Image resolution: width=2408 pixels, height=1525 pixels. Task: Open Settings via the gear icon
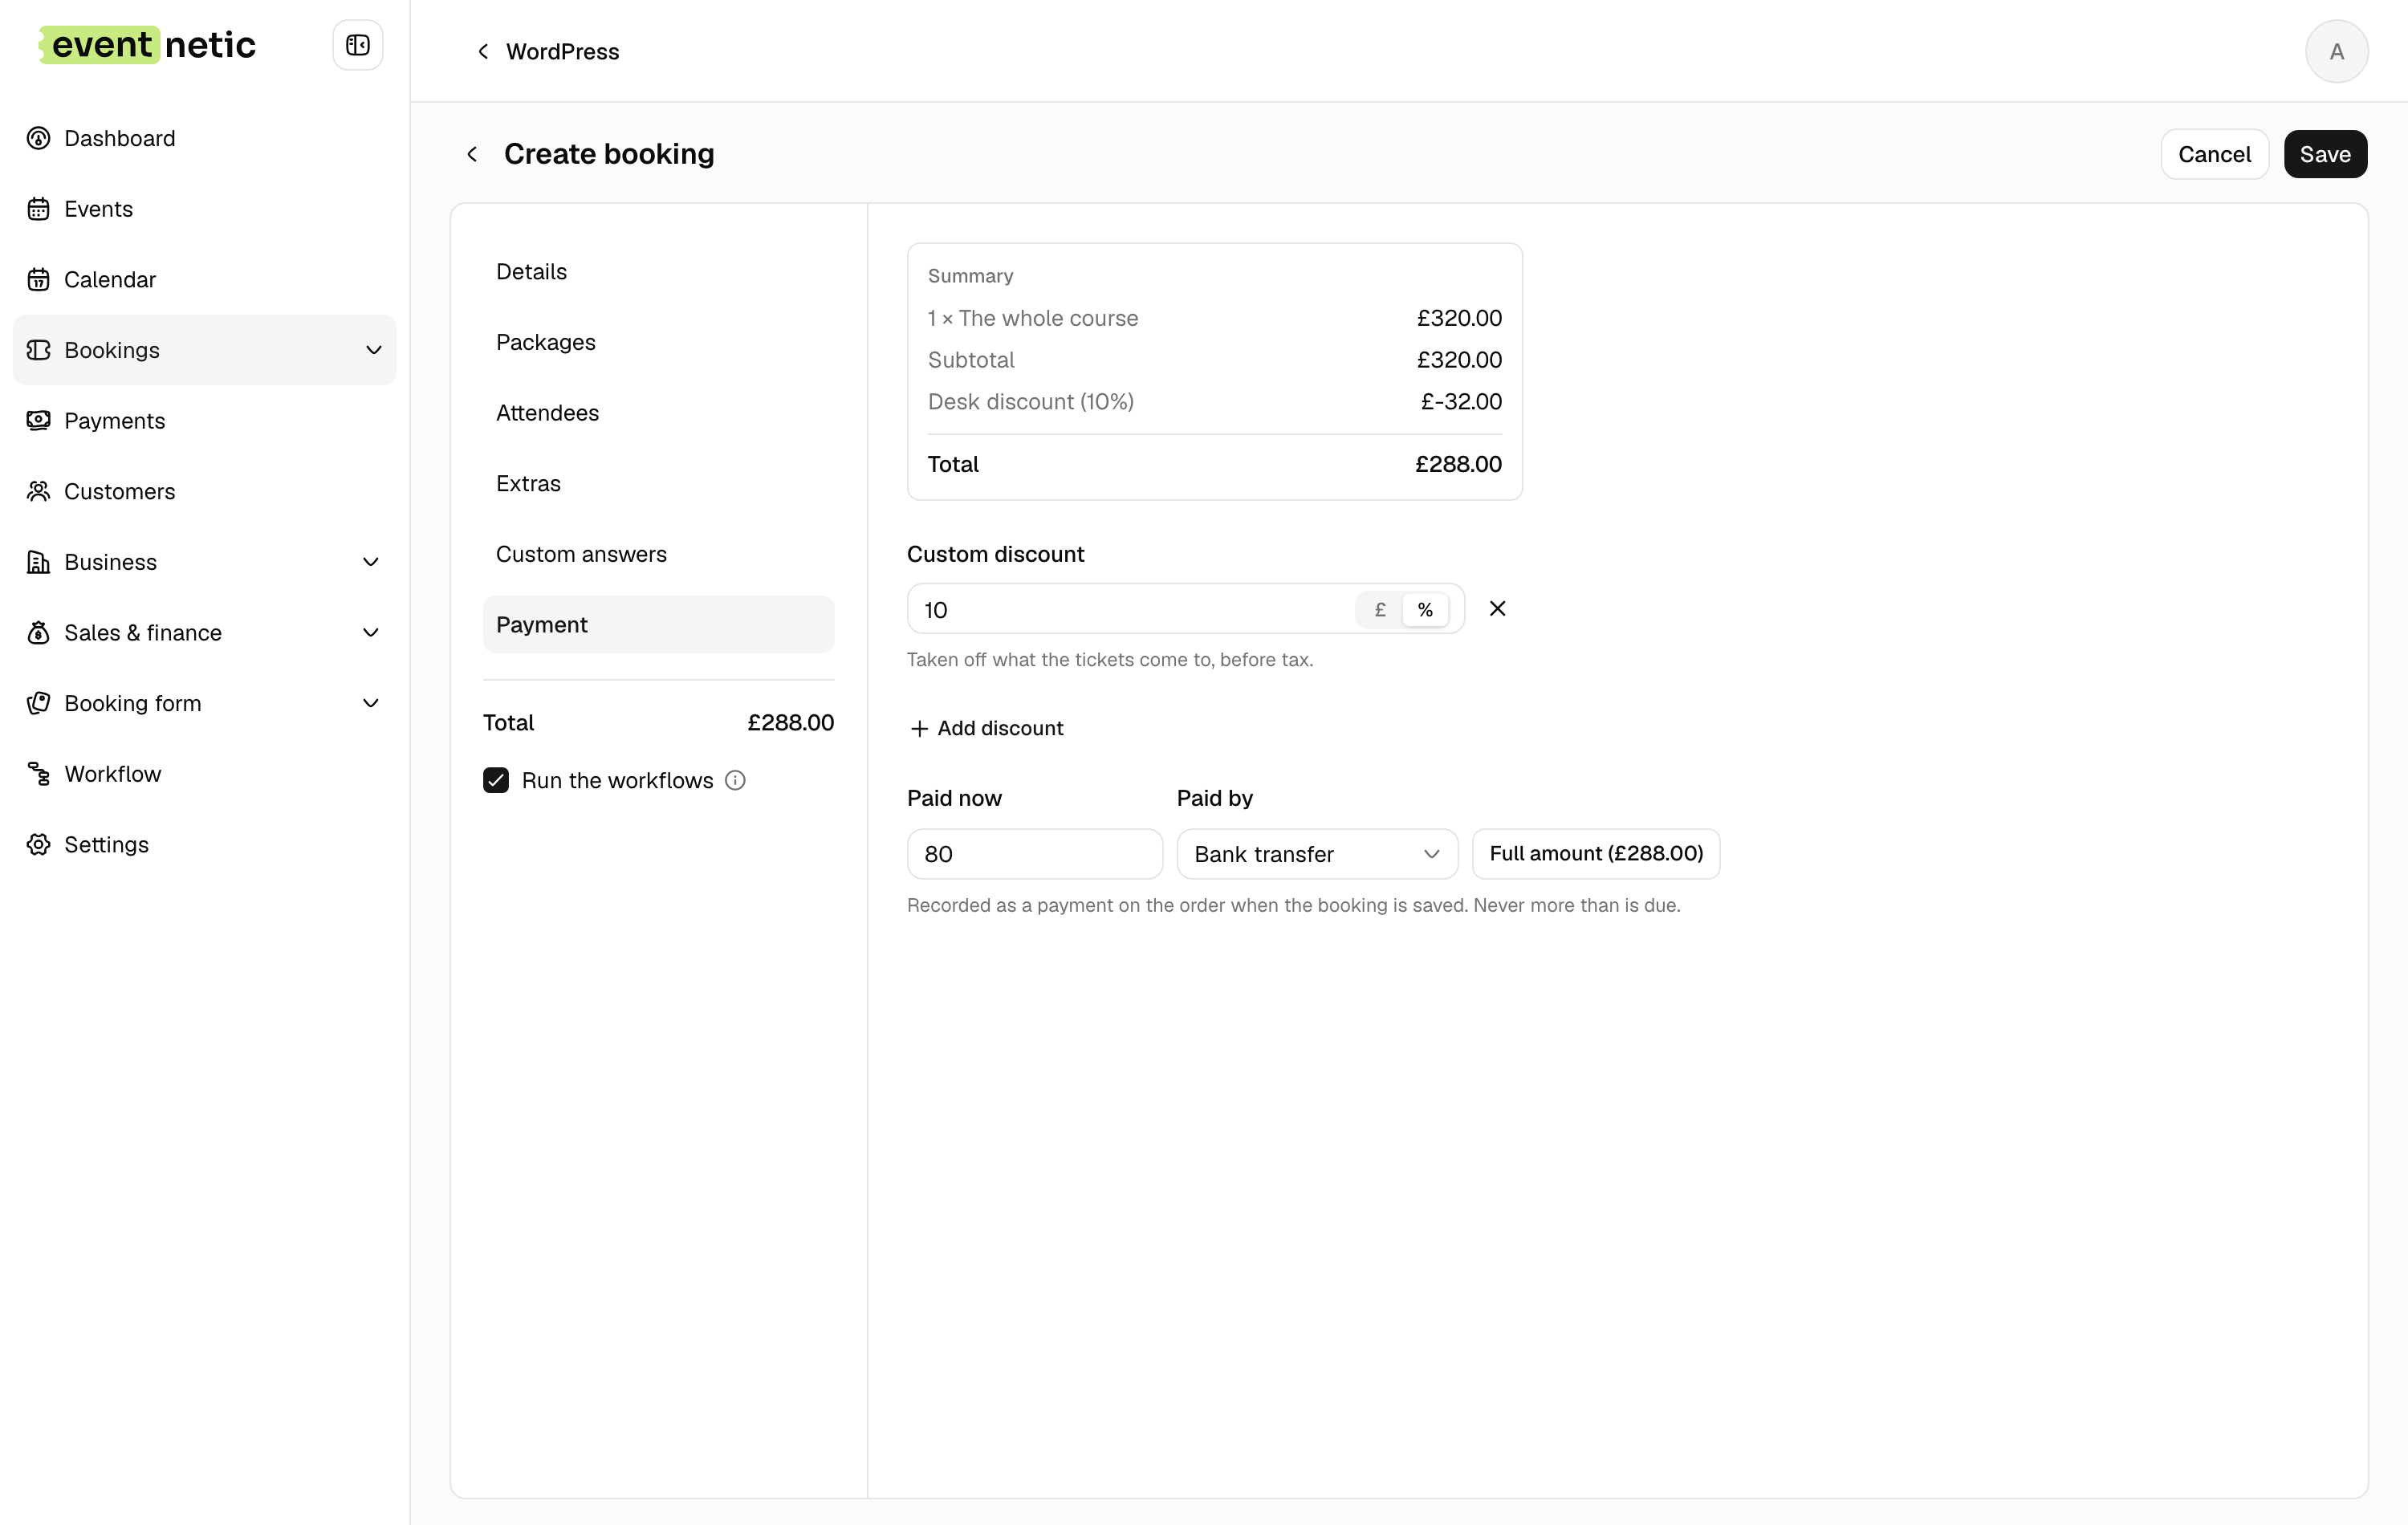(x=38, y=844)
